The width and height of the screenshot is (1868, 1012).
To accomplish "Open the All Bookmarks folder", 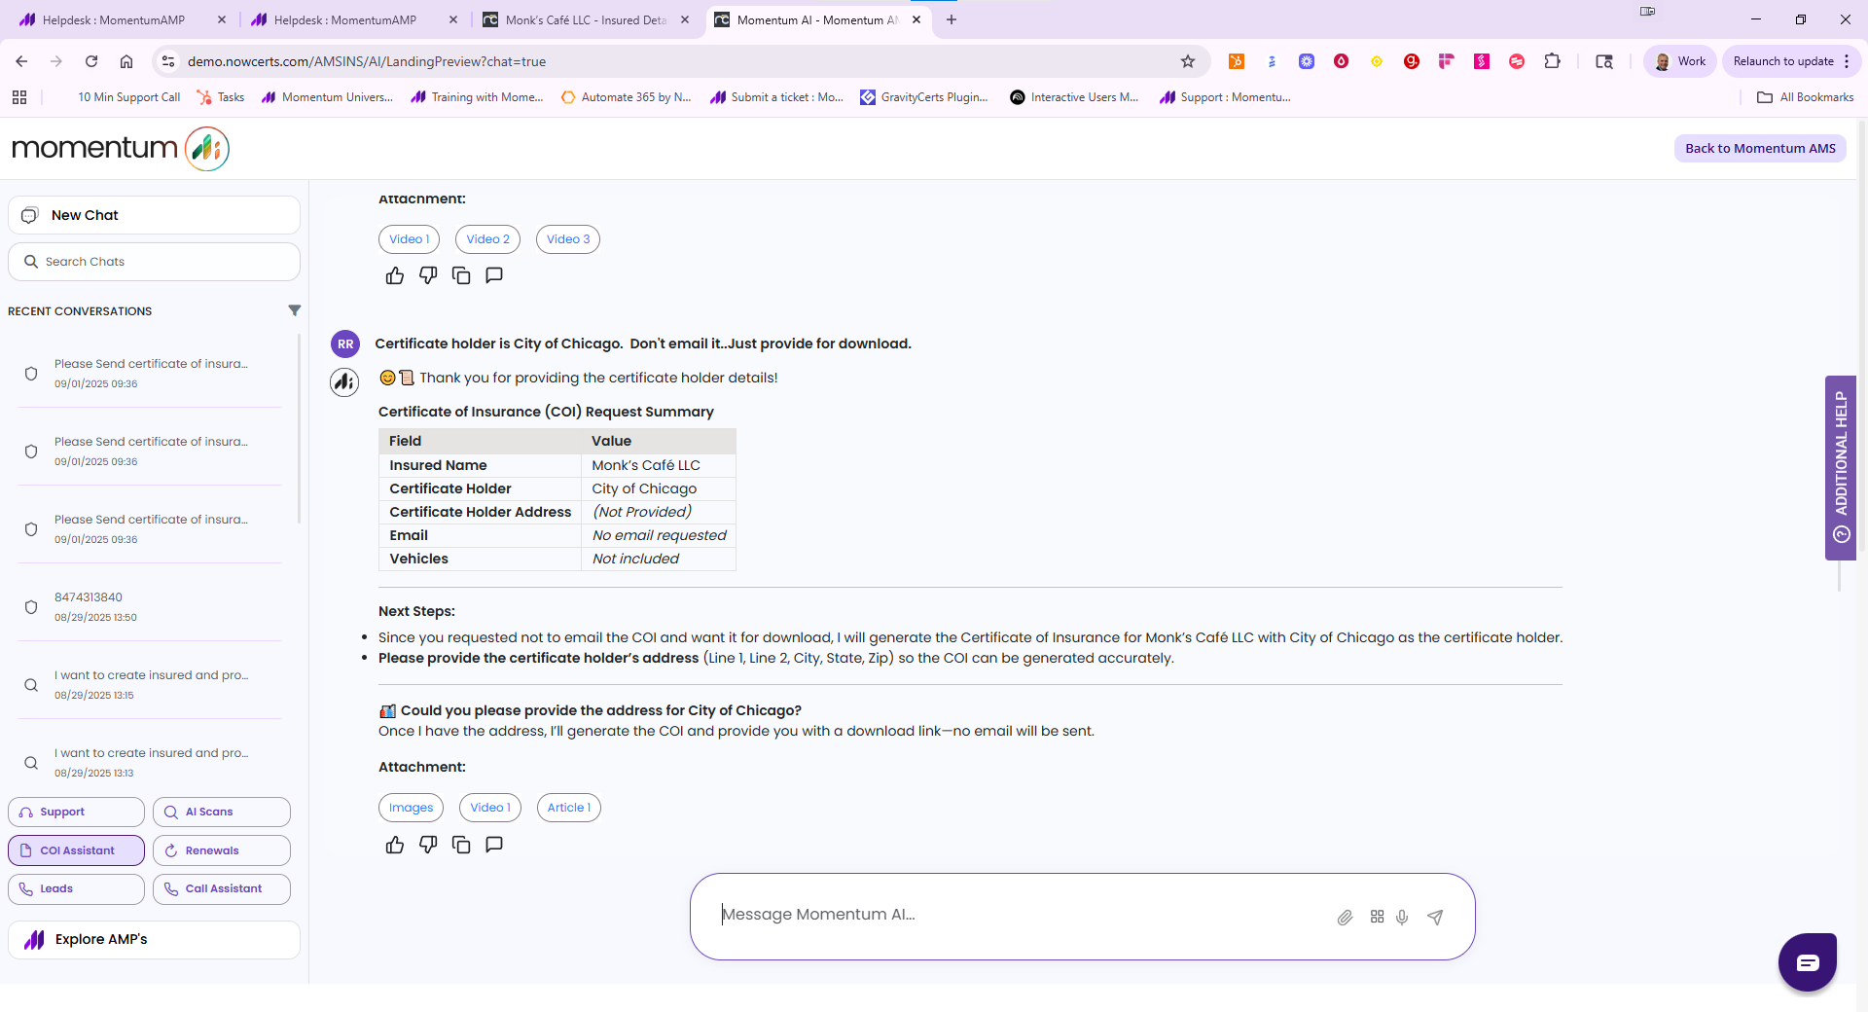I will pos(1806,97).
